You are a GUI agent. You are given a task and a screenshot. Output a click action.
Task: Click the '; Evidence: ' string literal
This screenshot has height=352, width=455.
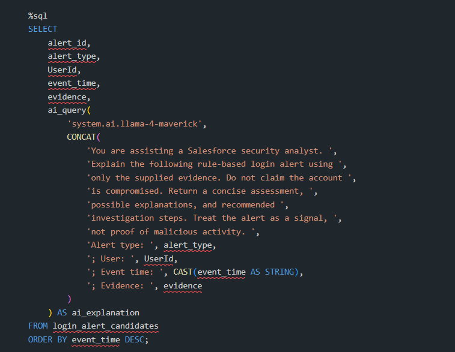coord(120,285)
